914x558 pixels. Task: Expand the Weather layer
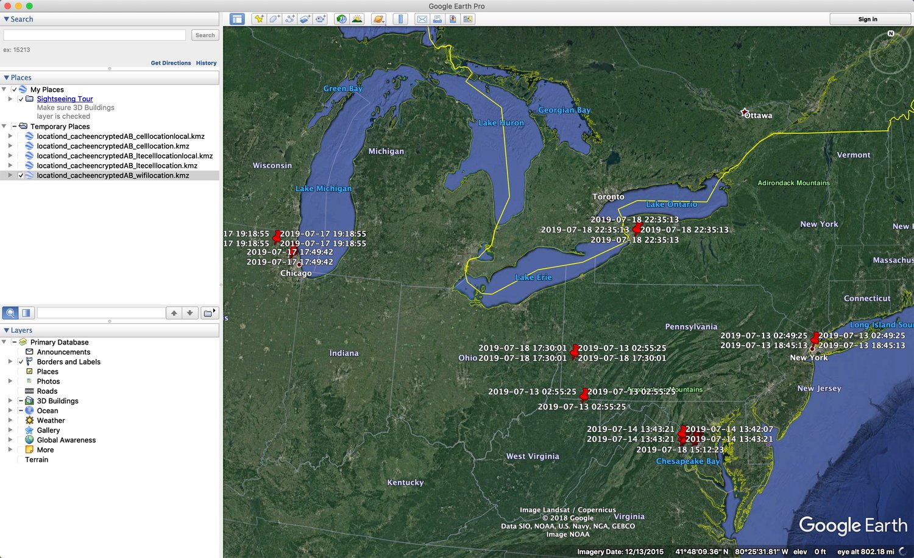(x=10, y=420)
